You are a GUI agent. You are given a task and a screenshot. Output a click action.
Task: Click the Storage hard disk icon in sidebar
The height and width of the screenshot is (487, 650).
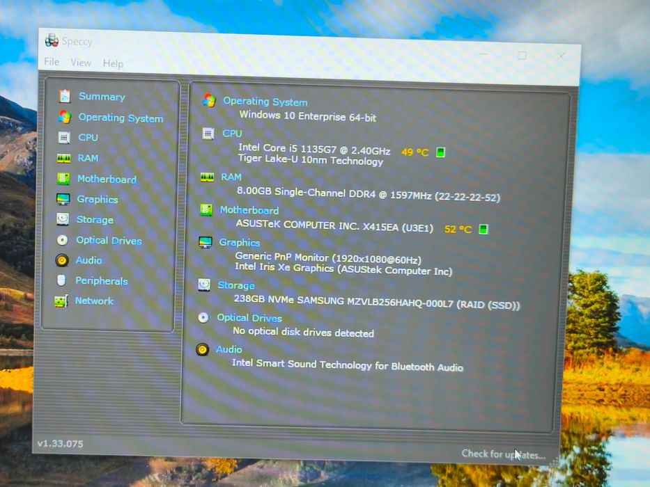(x=63, y=219)
